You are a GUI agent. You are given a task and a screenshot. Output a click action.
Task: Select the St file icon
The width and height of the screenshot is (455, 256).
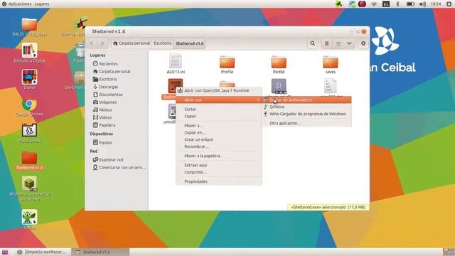279,86
